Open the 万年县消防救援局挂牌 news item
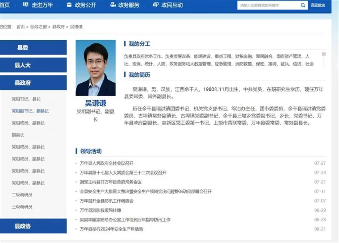 [101, 210]
